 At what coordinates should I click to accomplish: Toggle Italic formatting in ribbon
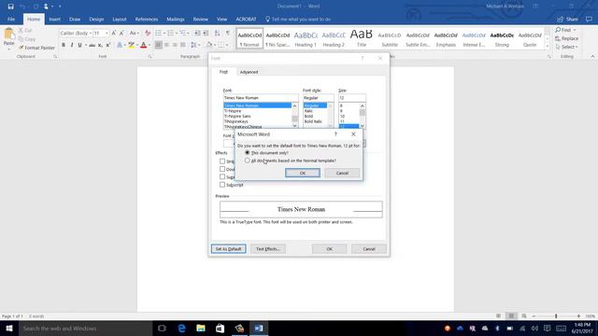tap(71, 45)
